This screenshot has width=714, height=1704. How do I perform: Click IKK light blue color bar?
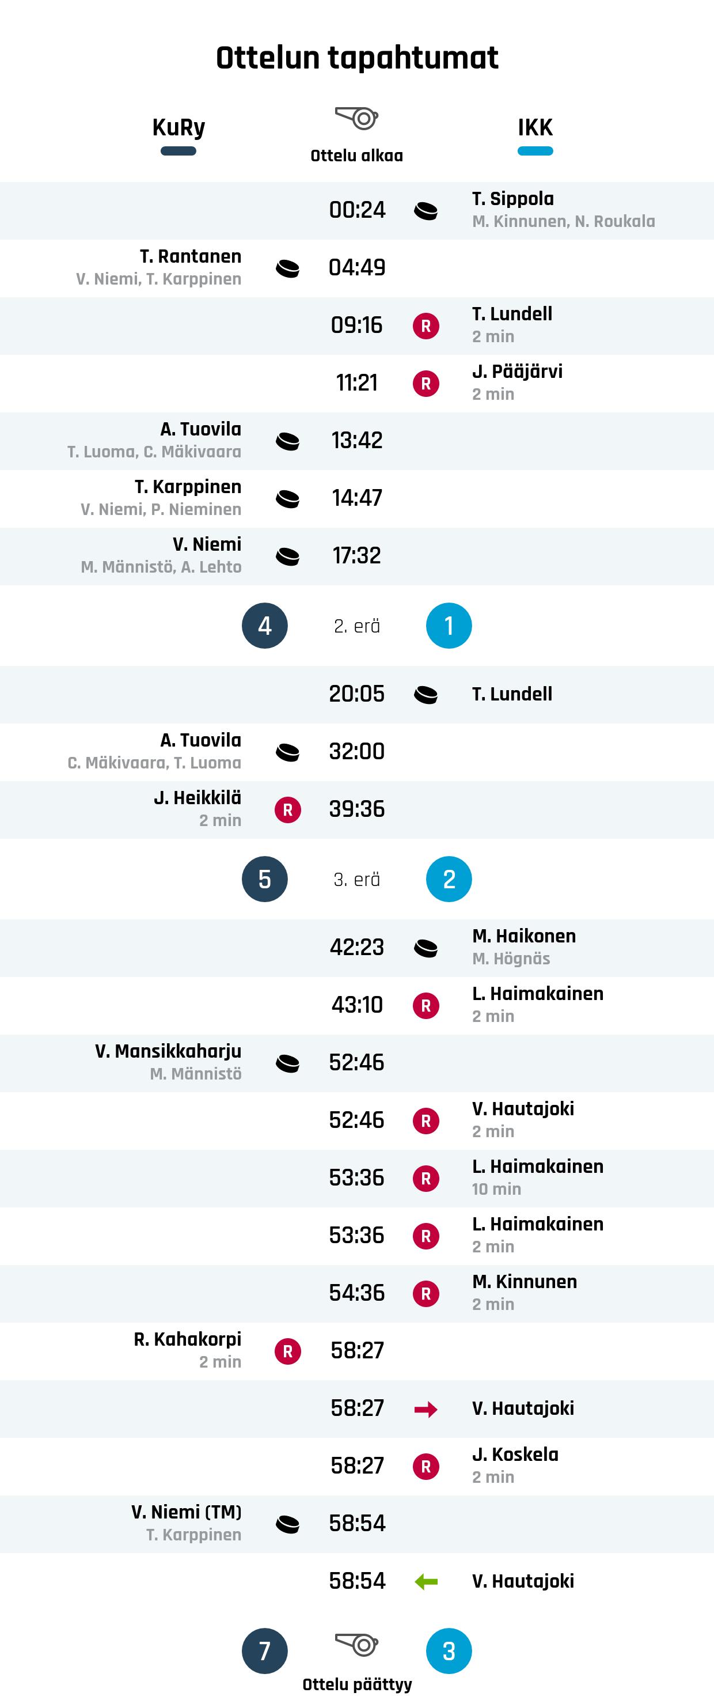tap(535, 151)
